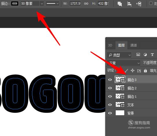Select the layer named 背景
The image size is (157, 136).
click(131, 113)
